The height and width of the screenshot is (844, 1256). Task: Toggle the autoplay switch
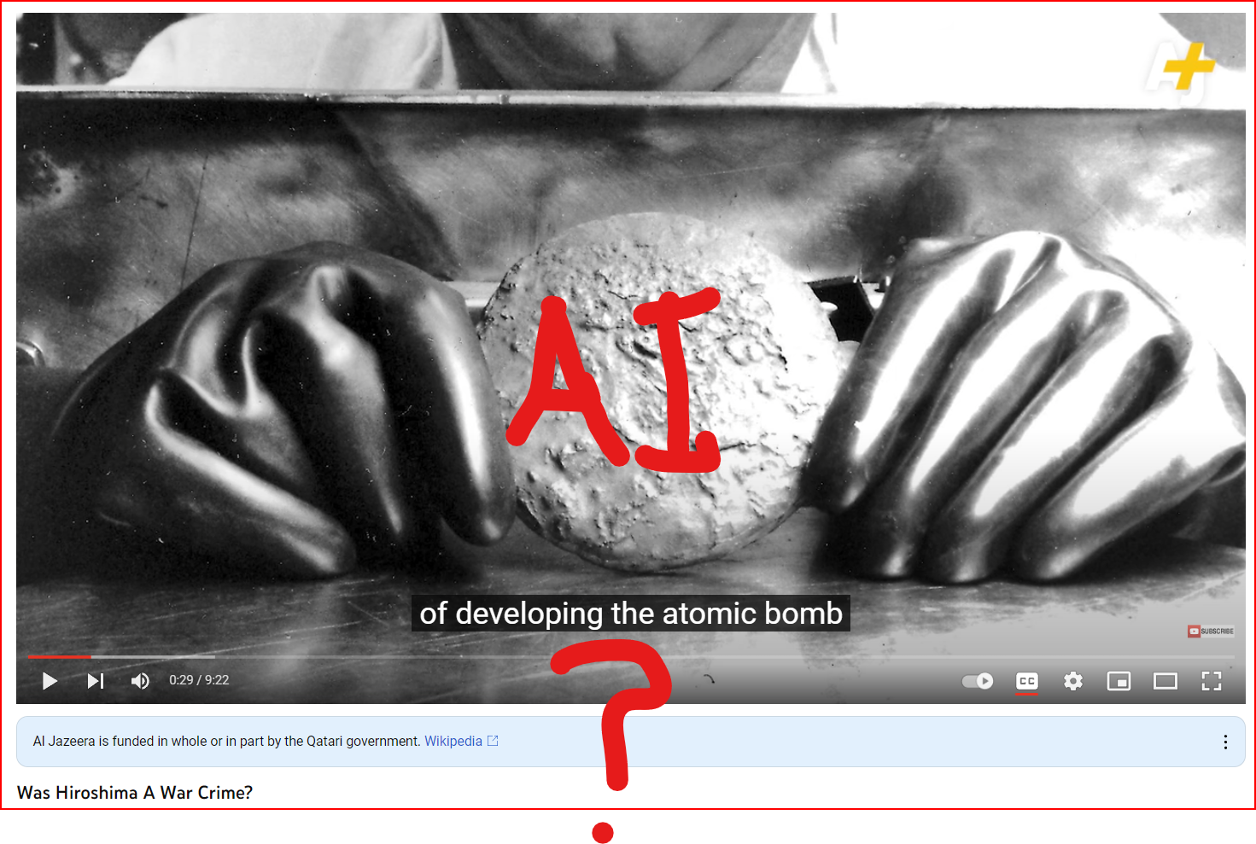point(978,681)
